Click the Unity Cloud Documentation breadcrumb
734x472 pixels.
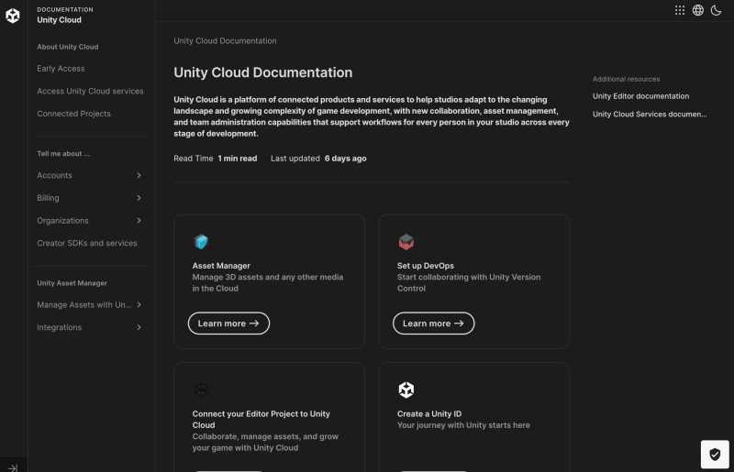coord(225,41)
